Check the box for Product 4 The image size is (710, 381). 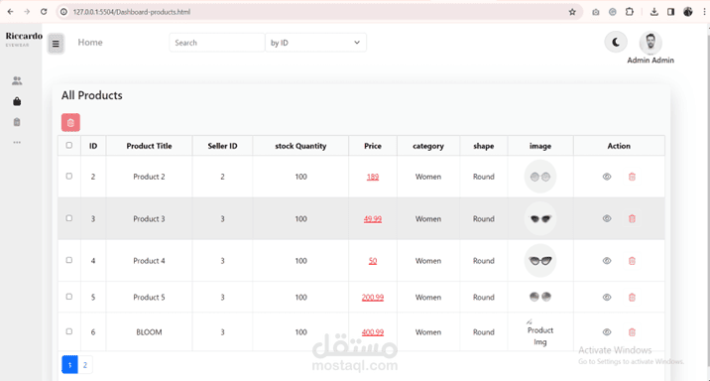pos(68,260)
